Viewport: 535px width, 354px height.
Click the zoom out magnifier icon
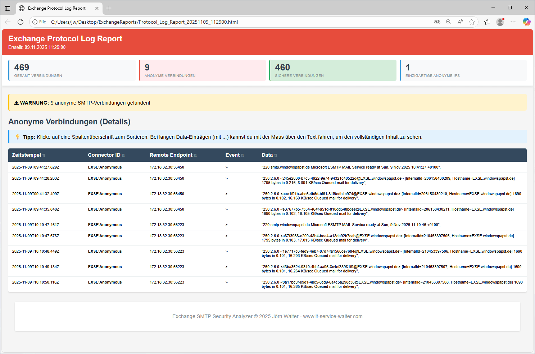point(449,22)
